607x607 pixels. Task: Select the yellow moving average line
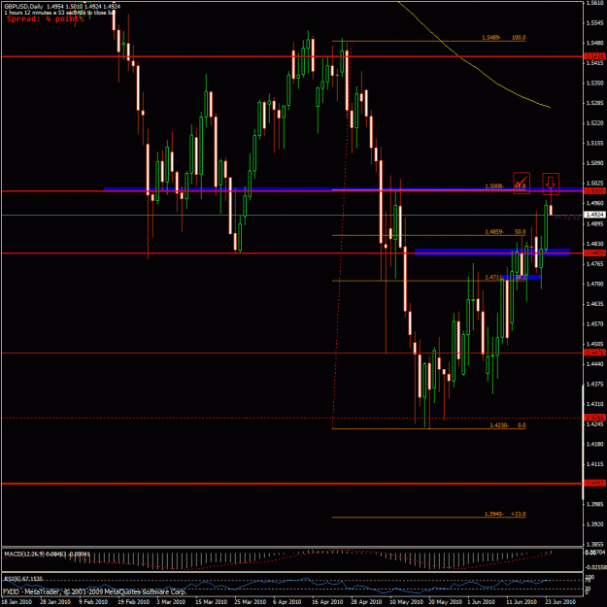tap(480, 72)
